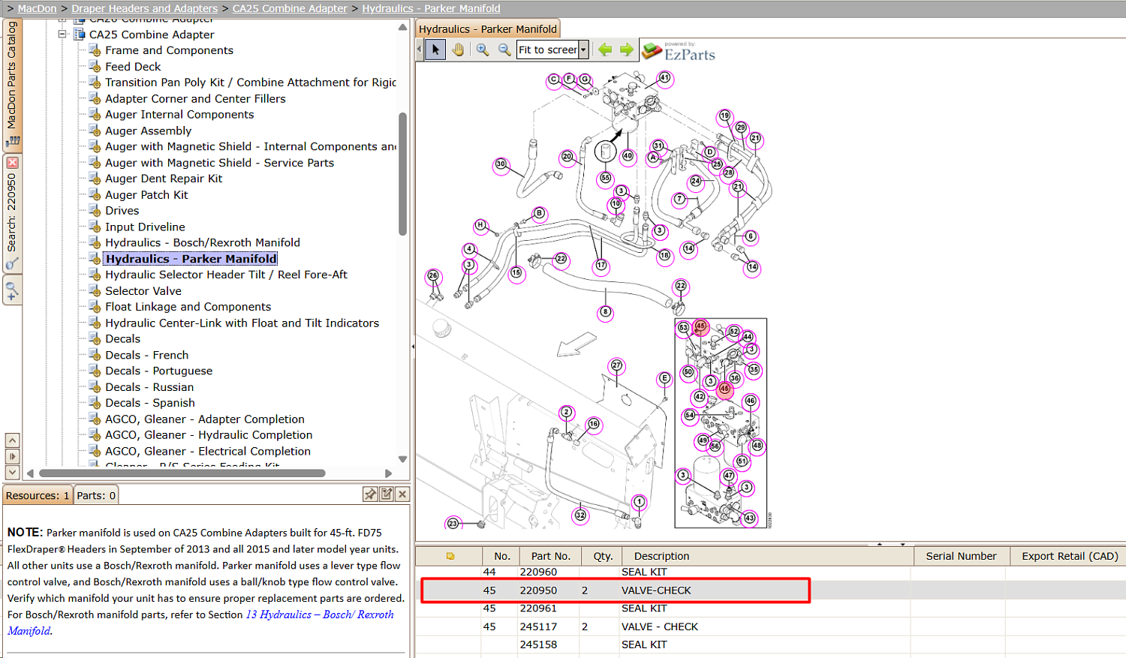
Task: Select part number 245117 row
Action: pos(771,626)
